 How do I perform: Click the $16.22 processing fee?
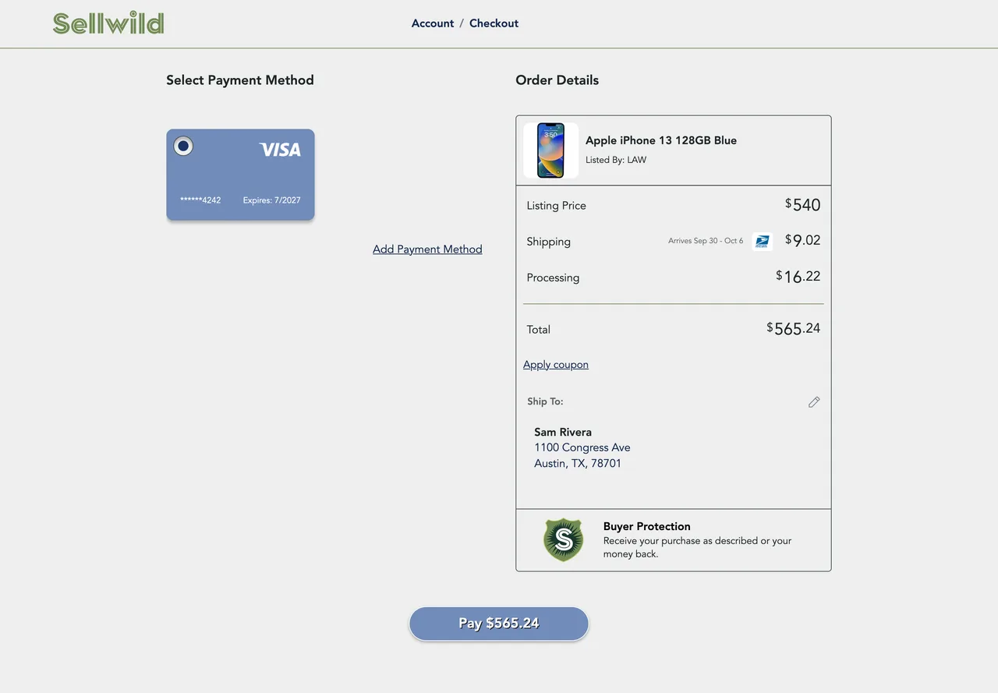pos(798,277)
